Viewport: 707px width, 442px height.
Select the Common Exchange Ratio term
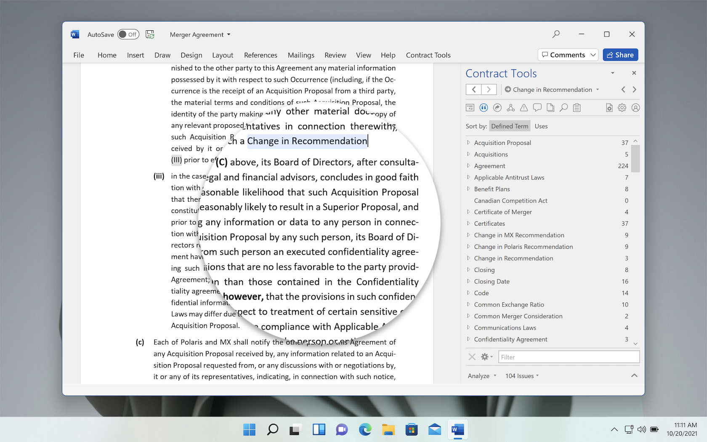point(509,304)
